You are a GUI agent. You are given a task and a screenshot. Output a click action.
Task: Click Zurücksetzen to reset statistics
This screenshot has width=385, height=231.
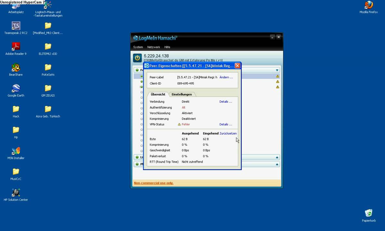[228, 133]
